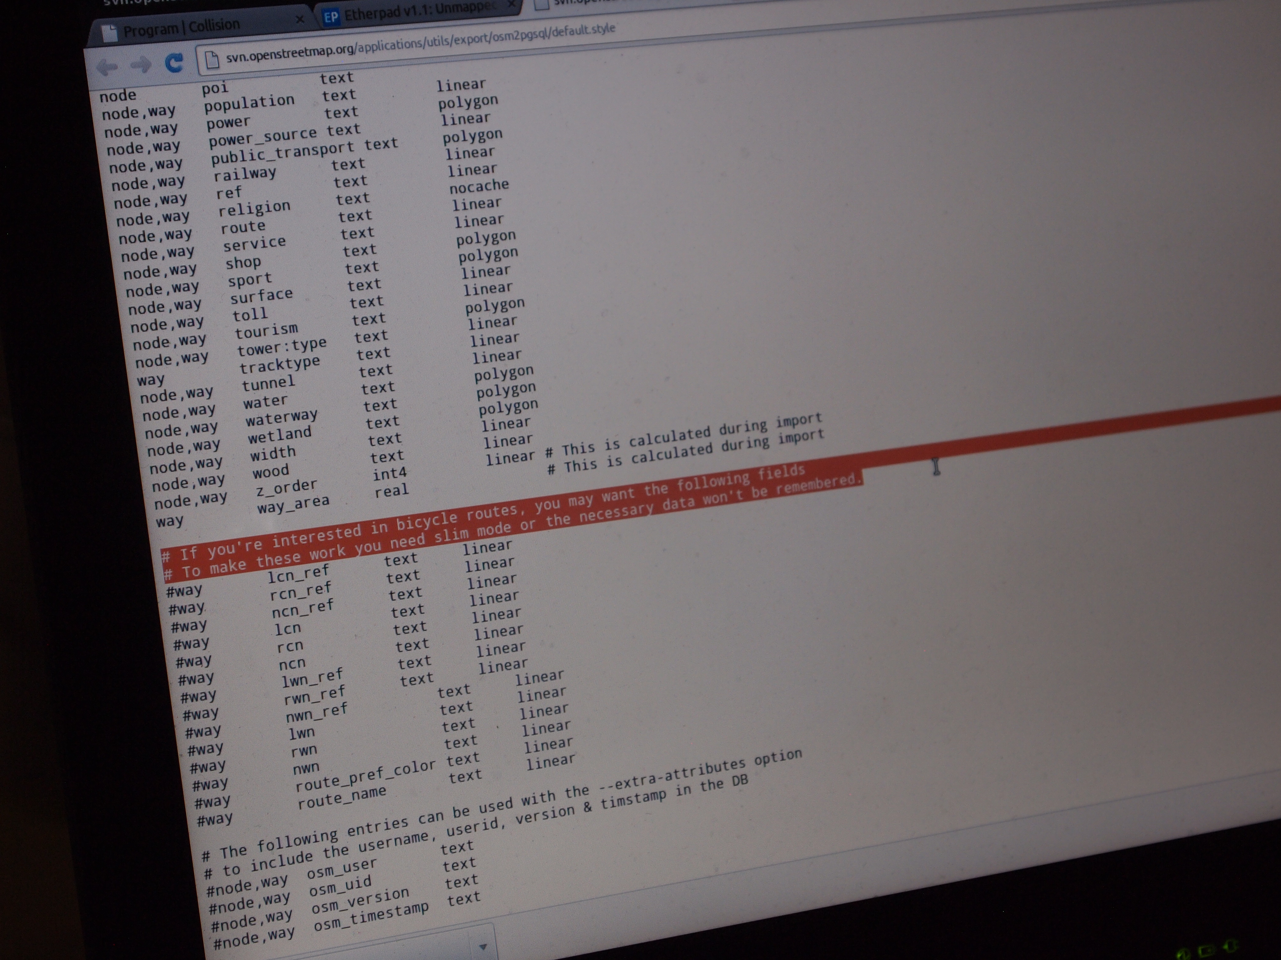Click the 'tunnel' entry

click(x=268, y=383)
